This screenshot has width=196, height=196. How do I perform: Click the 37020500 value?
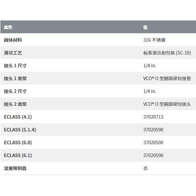pyautogui.click(x=153, y=143)
